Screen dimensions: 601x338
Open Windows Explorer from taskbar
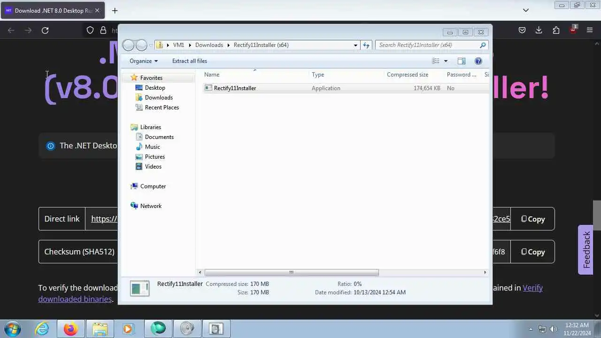tap(100, 329)
